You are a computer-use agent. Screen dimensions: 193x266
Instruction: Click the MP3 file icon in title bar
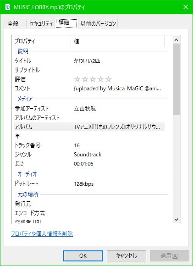coord(8,7)
